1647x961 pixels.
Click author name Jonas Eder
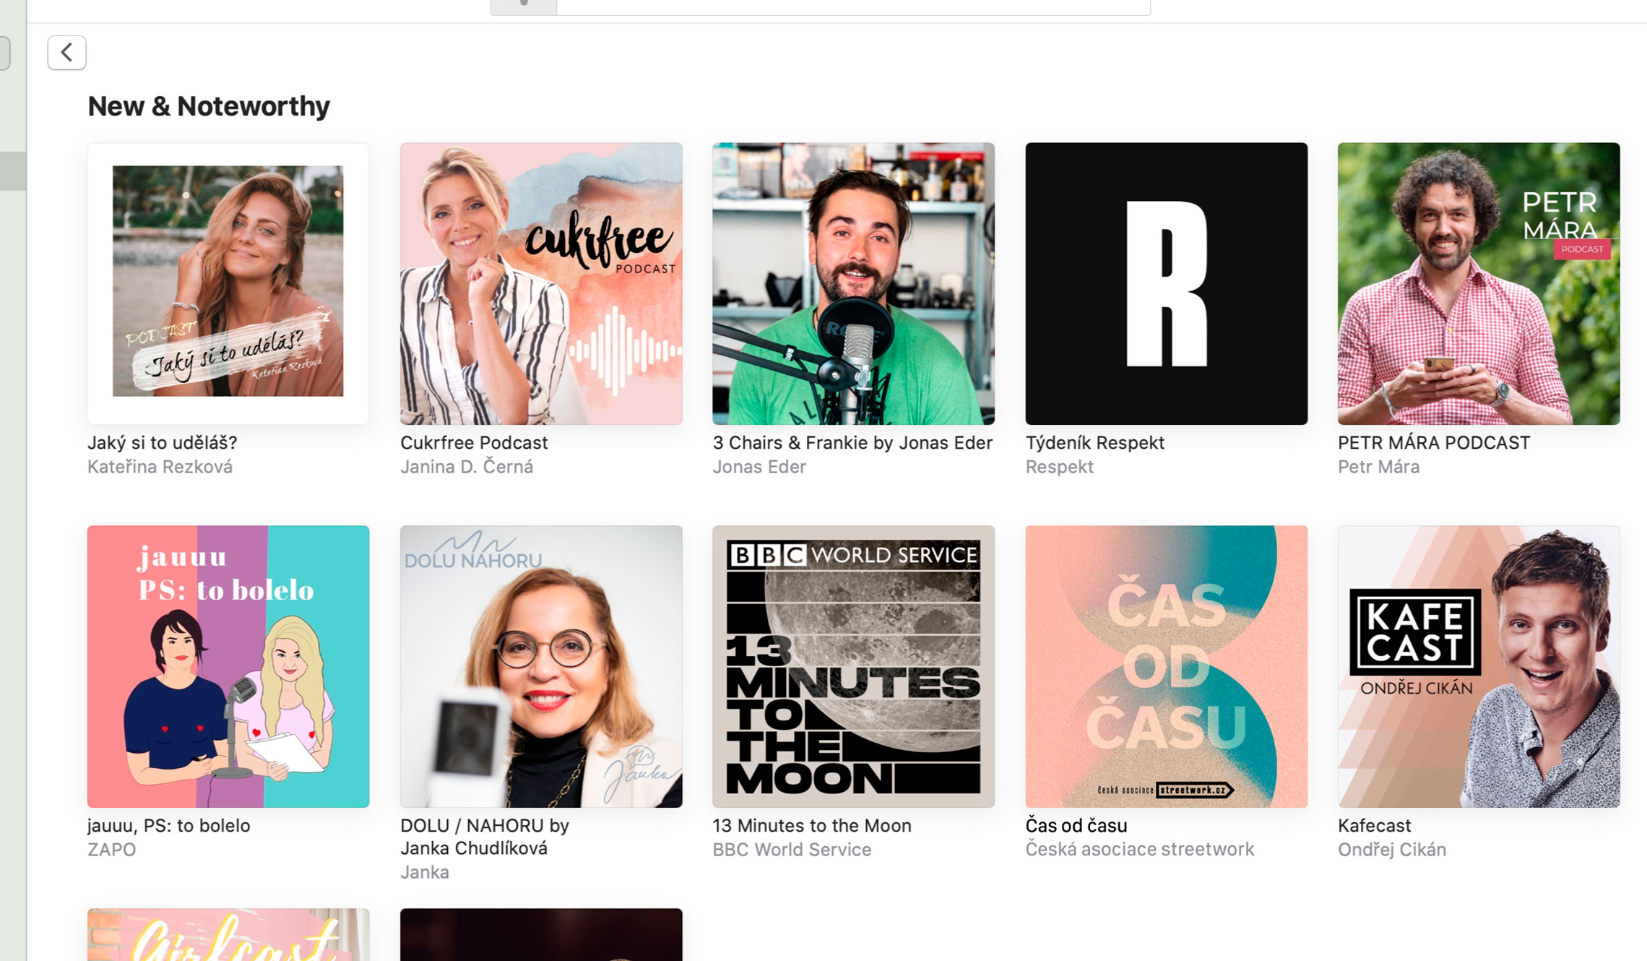click(x=759, y=467)
